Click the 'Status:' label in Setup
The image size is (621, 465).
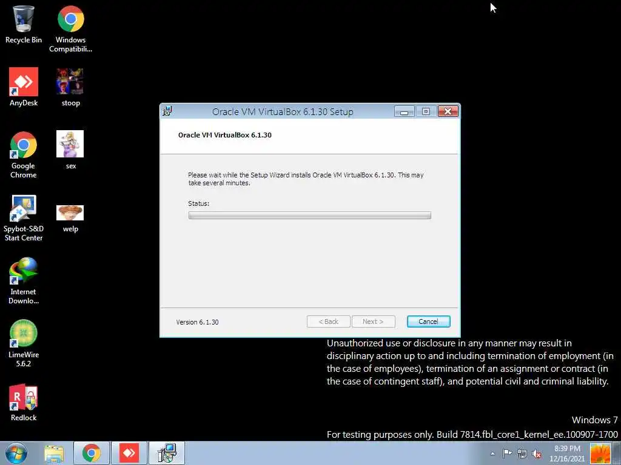pos(198,203)
